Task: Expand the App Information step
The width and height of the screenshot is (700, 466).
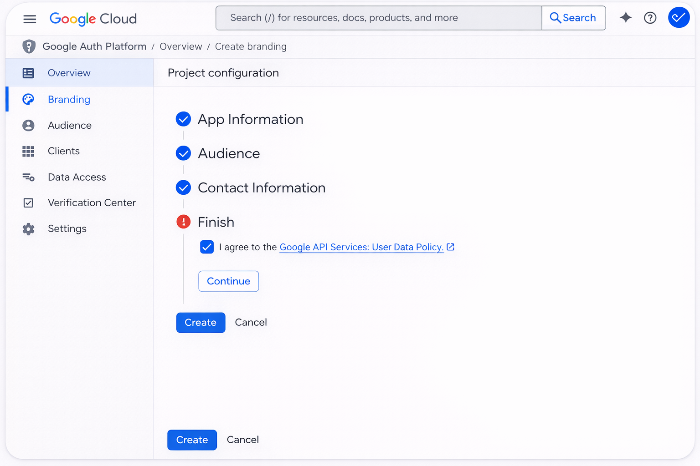Action: click(250, 119)
